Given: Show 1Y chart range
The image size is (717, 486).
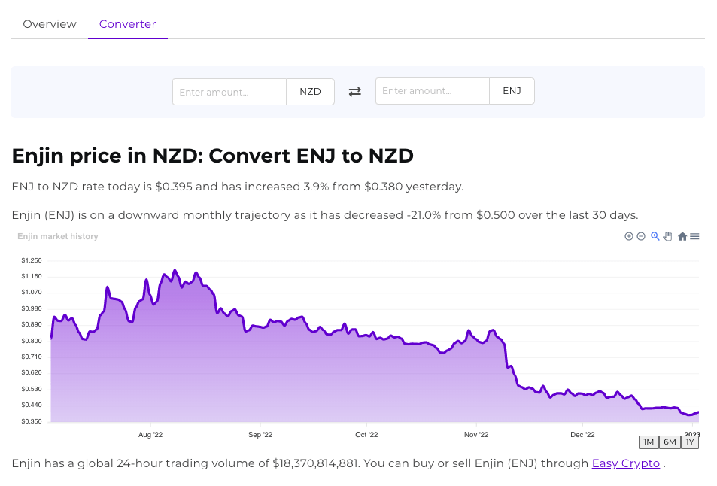Looking at the screenshot, I should pos(690,442).
